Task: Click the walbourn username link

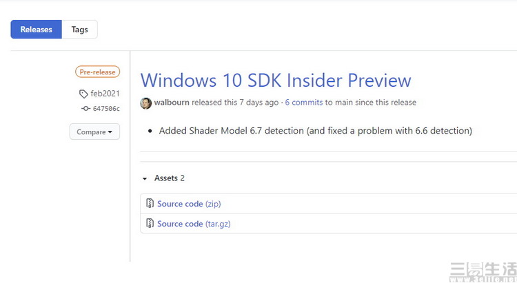Action: (x=172, y=103)
